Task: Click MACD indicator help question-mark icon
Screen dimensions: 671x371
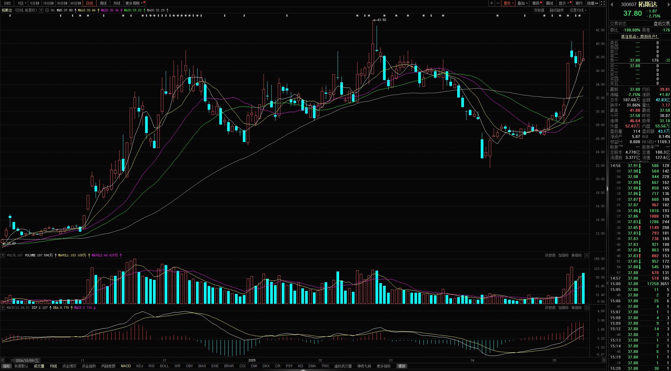Action: click(x=3, y=308)
